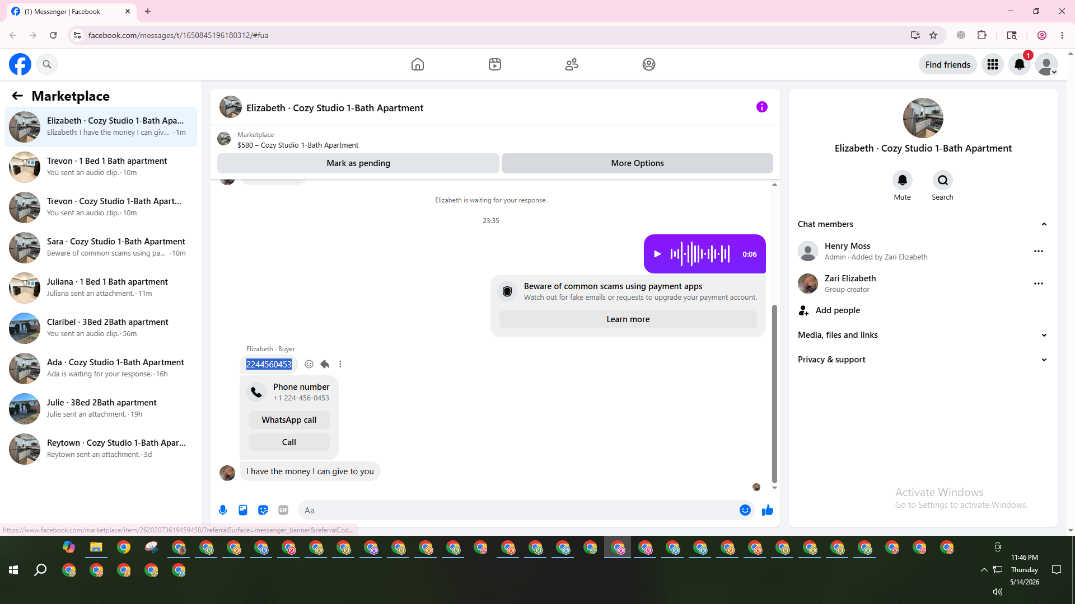This screenshot has width=1075, height=604.
Task: Open the Reels video icon
Action: tap(495, 64)
